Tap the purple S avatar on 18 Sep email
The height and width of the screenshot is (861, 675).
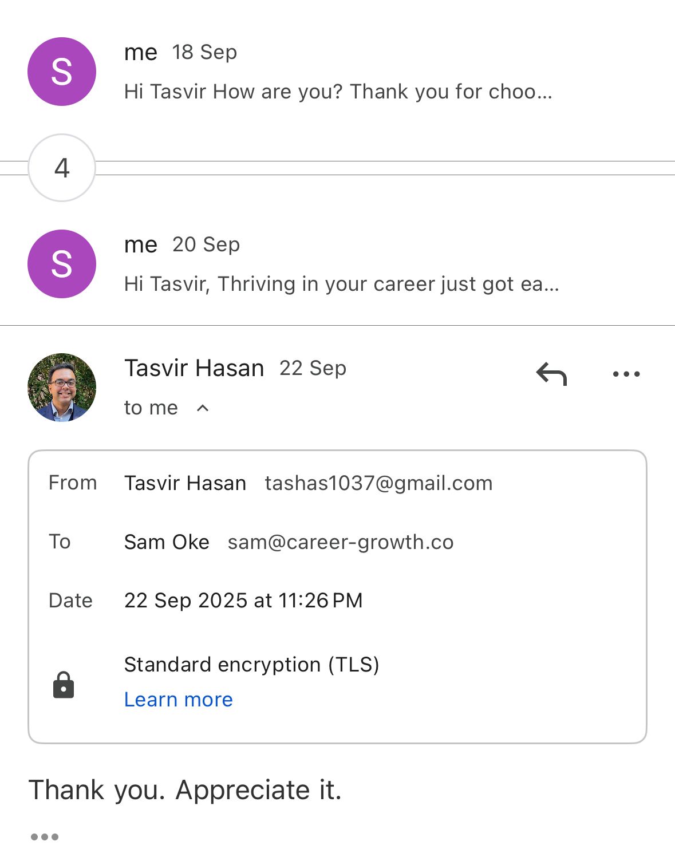[x=62, y=72]
